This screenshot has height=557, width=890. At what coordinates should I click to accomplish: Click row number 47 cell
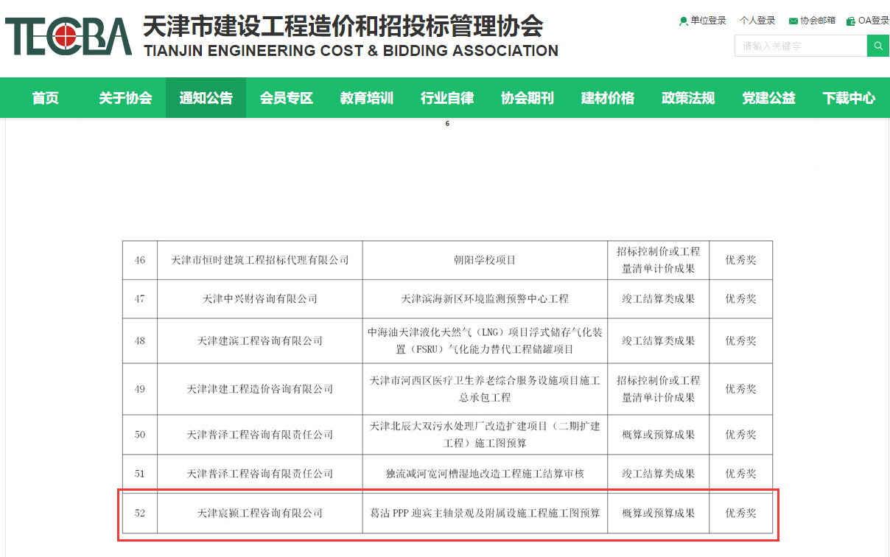pos(140,298)
